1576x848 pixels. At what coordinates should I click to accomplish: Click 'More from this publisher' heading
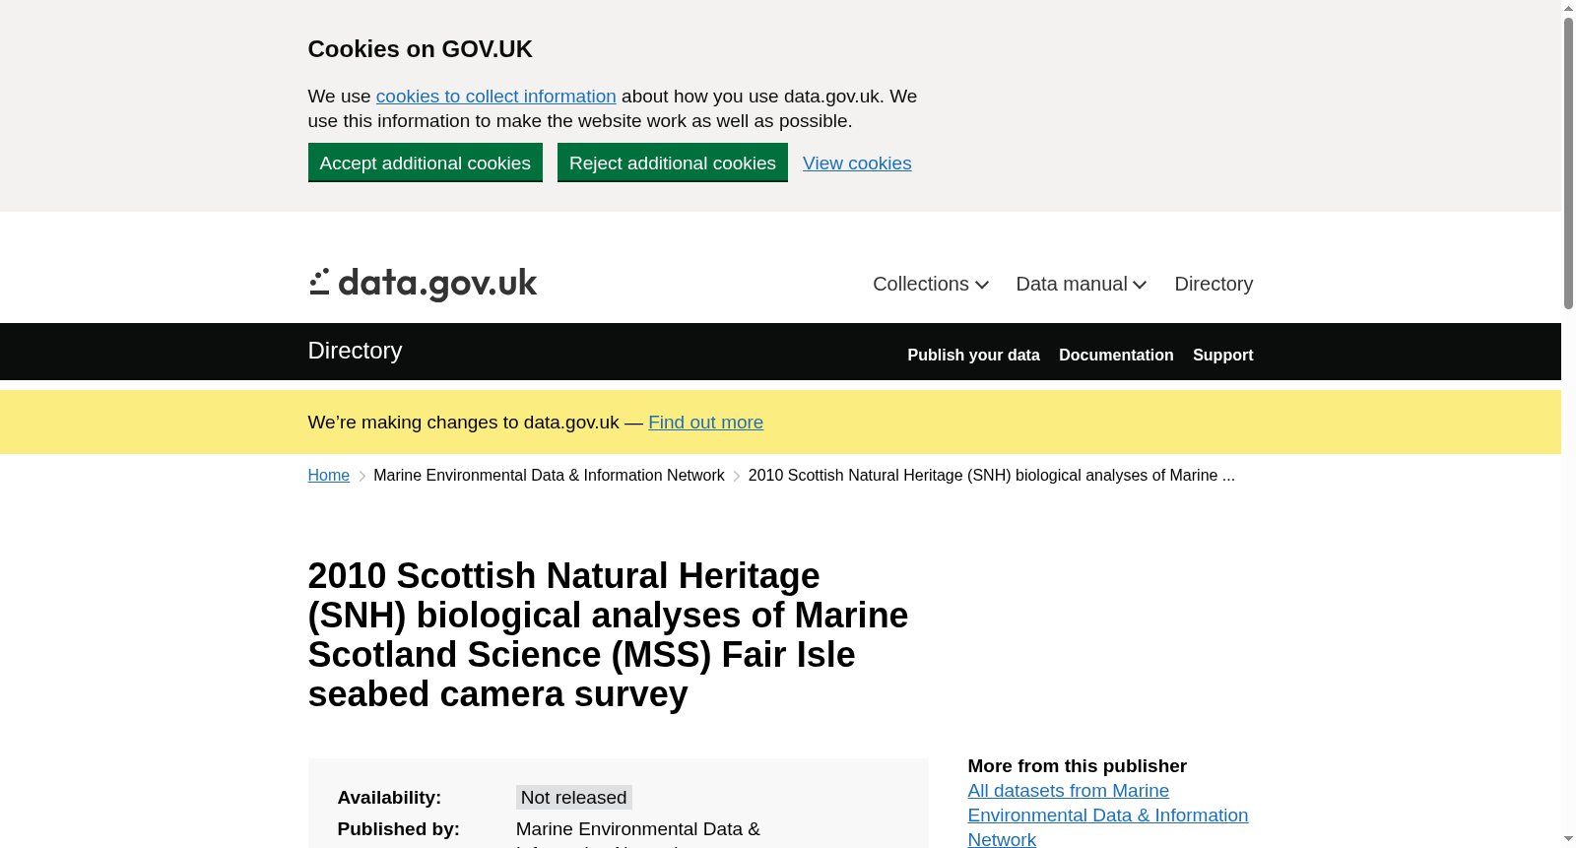pos(1077,766)
